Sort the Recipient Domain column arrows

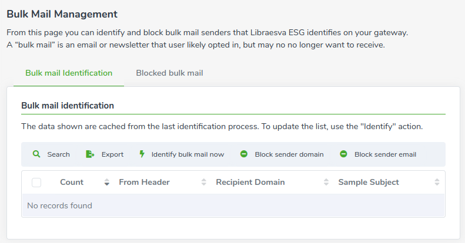click(326, 183)
